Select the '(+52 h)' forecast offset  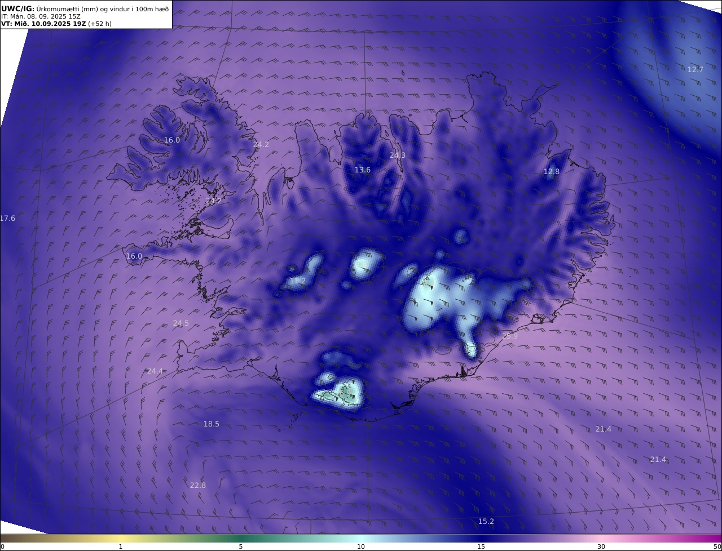[x=100, y=24]
